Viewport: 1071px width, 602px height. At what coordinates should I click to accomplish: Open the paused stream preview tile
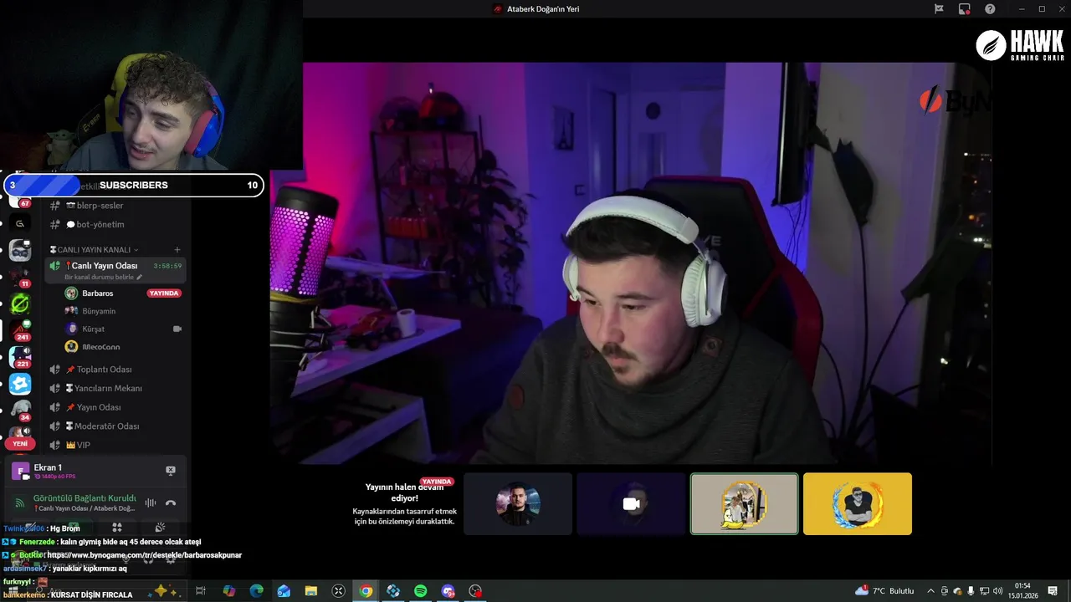tap(403, 504)
